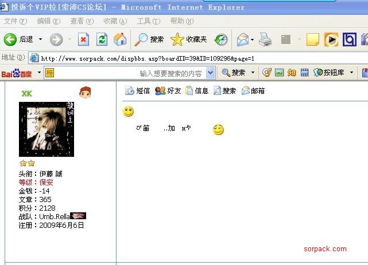Image resolution: width=368 pixels, height=265 pixels.
Task: Click the 收藏夹 favorites button
Action: pyautogui.click(x=189, y=39)
